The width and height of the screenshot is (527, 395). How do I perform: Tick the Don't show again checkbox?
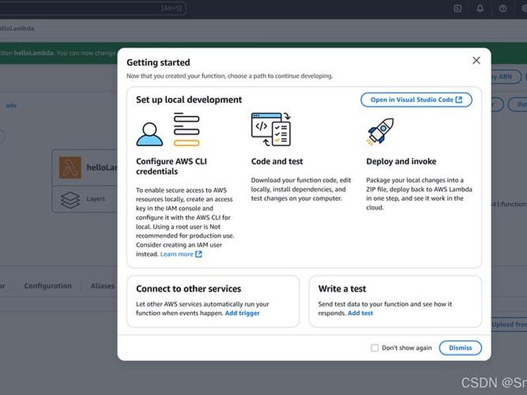pyautogui.click(x=374, y=348)
